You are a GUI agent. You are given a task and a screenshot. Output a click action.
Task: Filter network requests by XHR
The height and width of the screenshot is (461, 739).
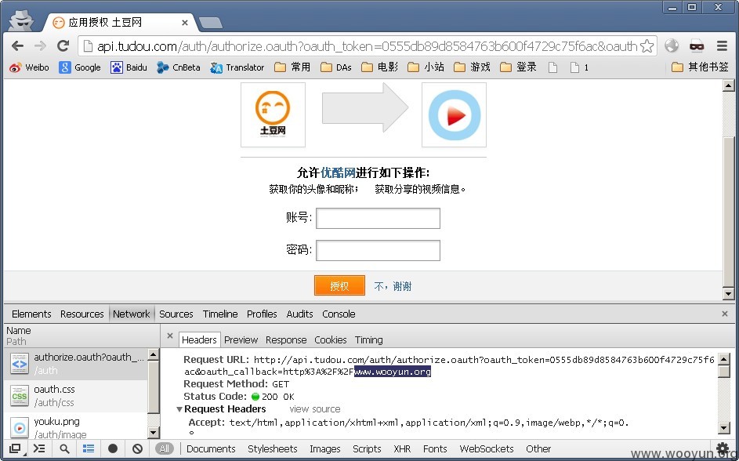pos(402,448)
